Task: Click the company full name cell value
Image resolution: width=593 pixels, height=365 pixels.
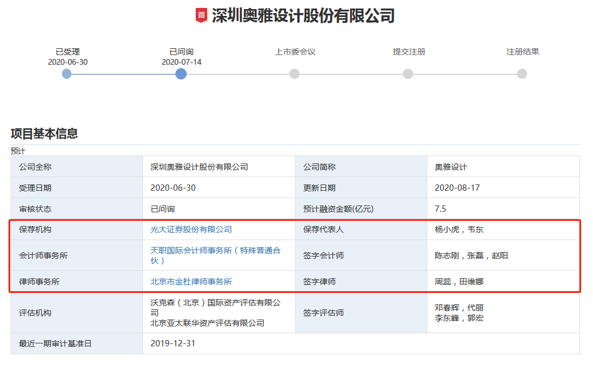Action: point(219,167)
